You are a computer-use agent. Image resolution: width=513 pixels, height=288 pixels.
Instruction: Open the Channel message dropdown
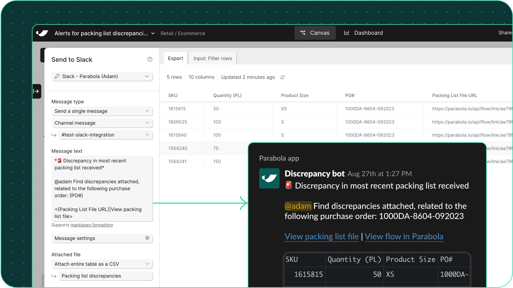point(102,123)
